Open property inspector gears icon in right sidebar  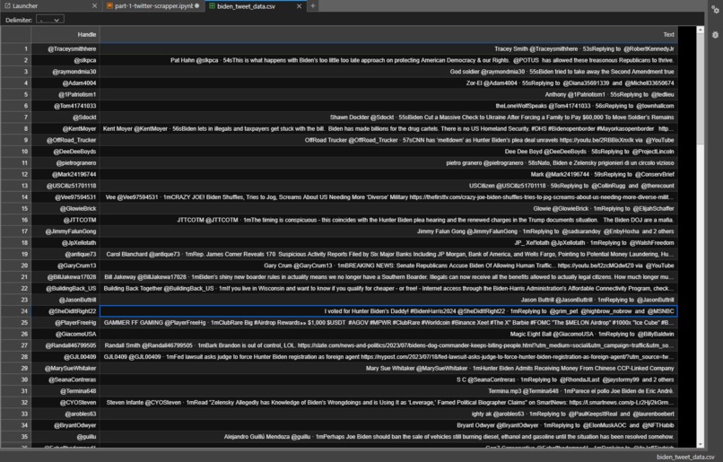[x=715, y=10]
